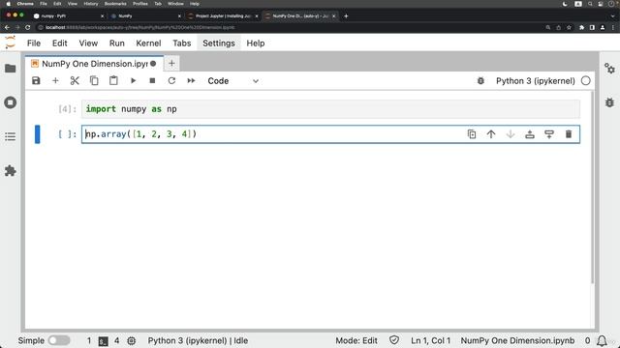
Task: Switch to the Project Jupyter browser tab
Action: pyautogui.click(x=223, y=16)
